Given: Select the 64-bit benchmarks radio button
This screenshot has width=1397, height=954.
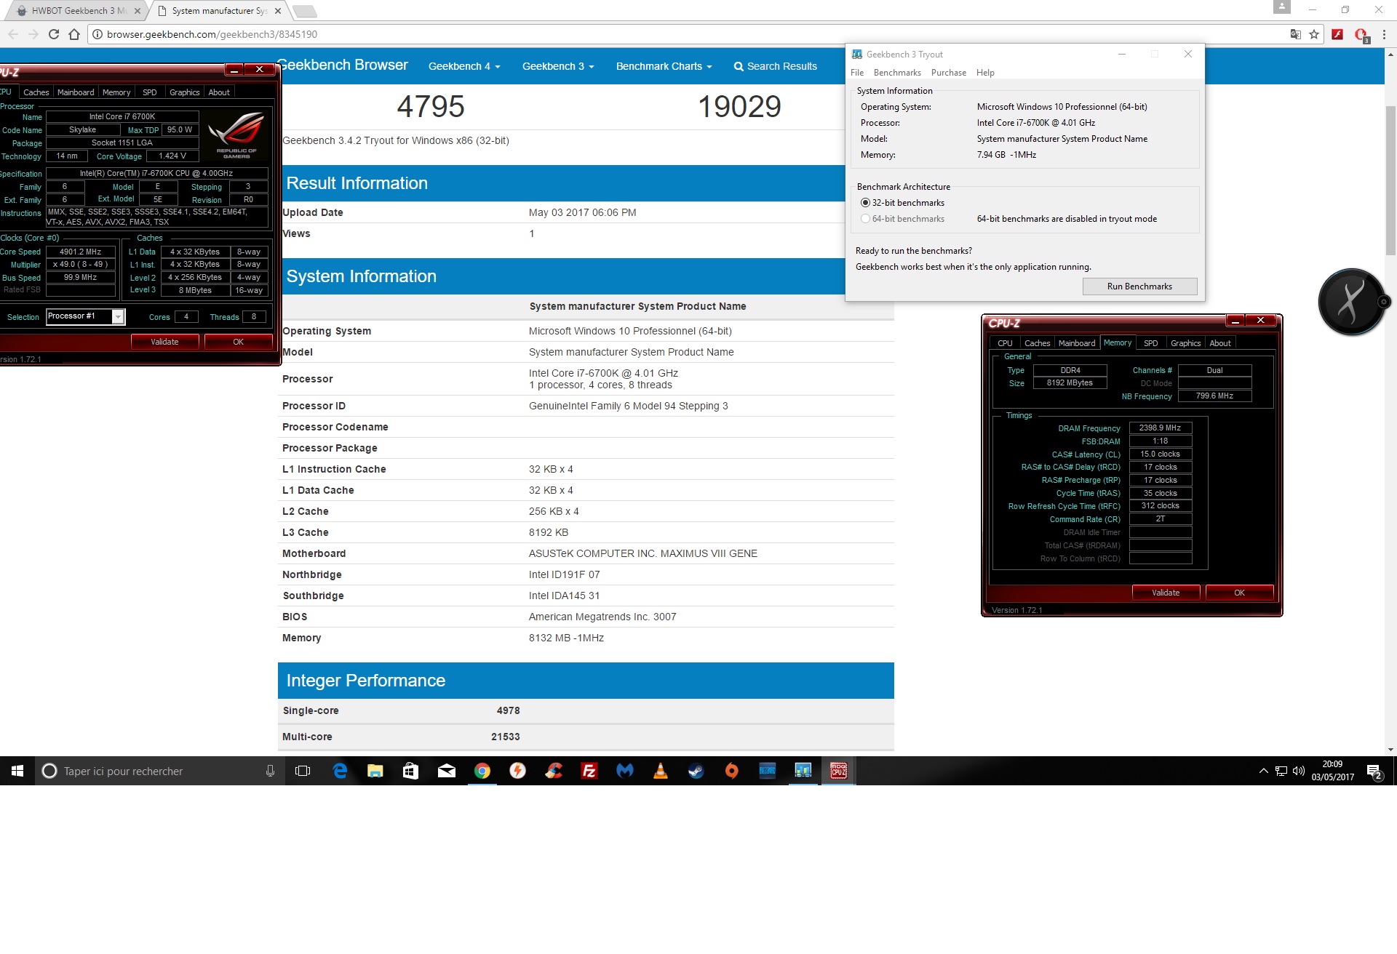Looking at the screenshot, I should pyautogui.click(x=865, y=219).
